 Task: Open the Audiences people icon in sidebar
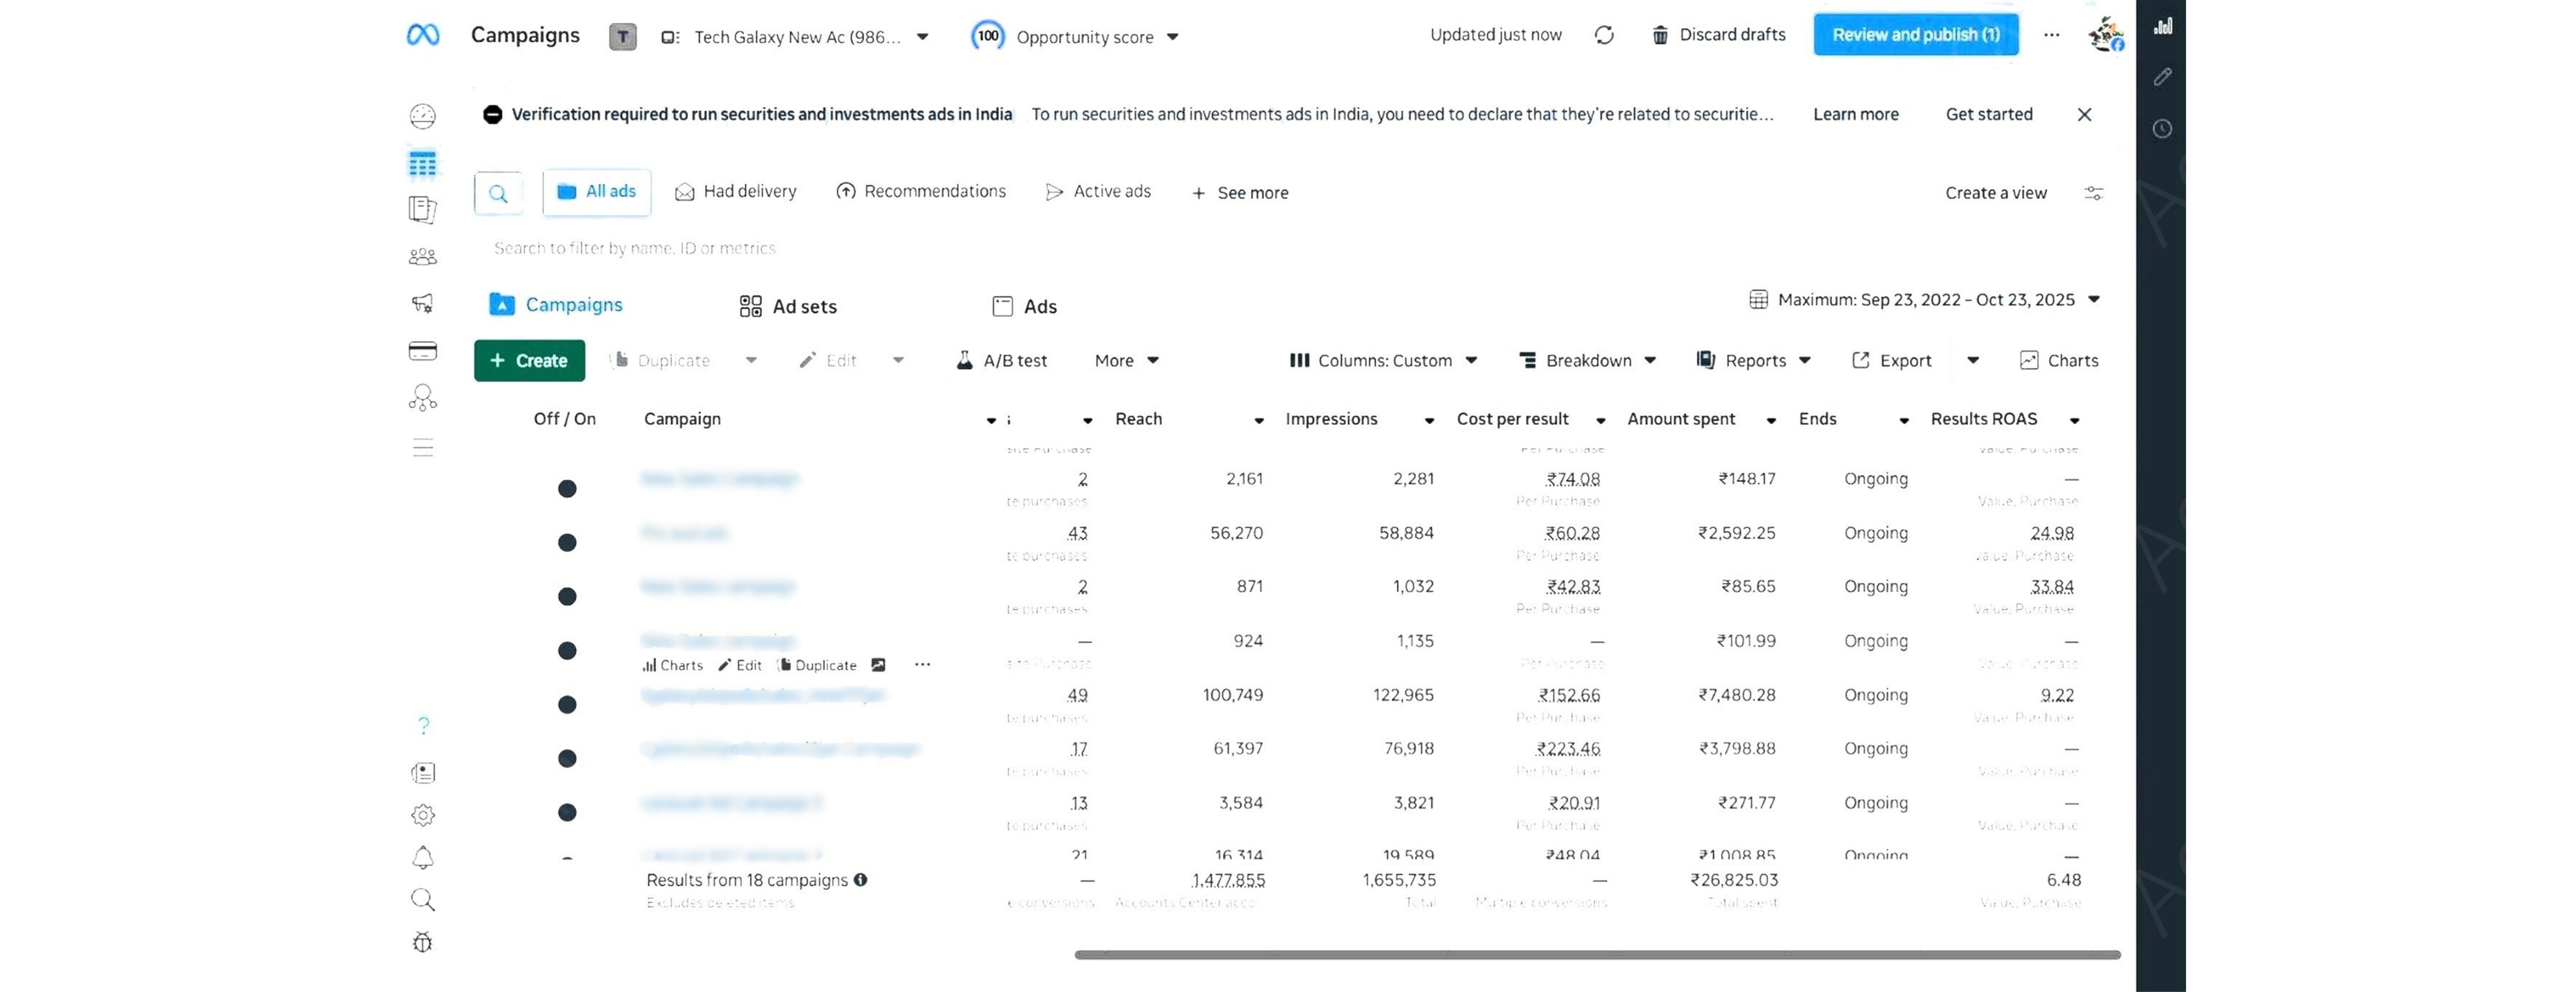[x=423, y=257]
